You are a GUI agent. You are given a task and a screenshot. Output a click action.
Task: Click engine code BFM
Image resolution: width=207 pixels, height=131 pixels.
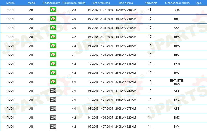tap(177, 64)
